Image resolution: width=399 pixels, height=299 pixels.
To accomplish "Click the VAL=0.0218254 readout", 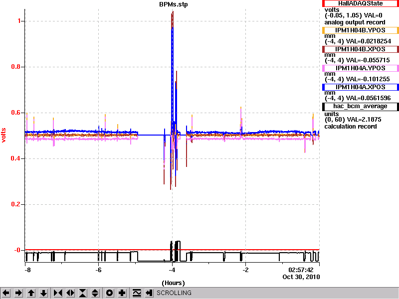I will [x=368, y=41].
